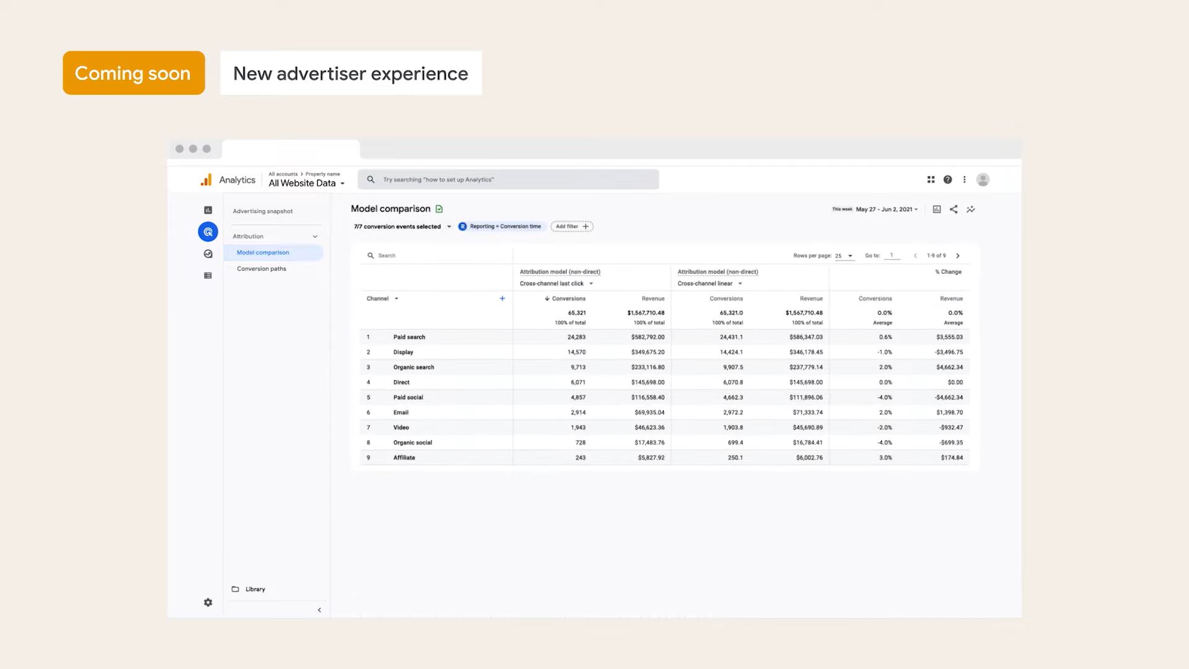Image resolution: width=1189 pixels, height=669 pixels.
Task: Change the Cross-channel last click model dropdown
Action: click(x=556, y=284)
